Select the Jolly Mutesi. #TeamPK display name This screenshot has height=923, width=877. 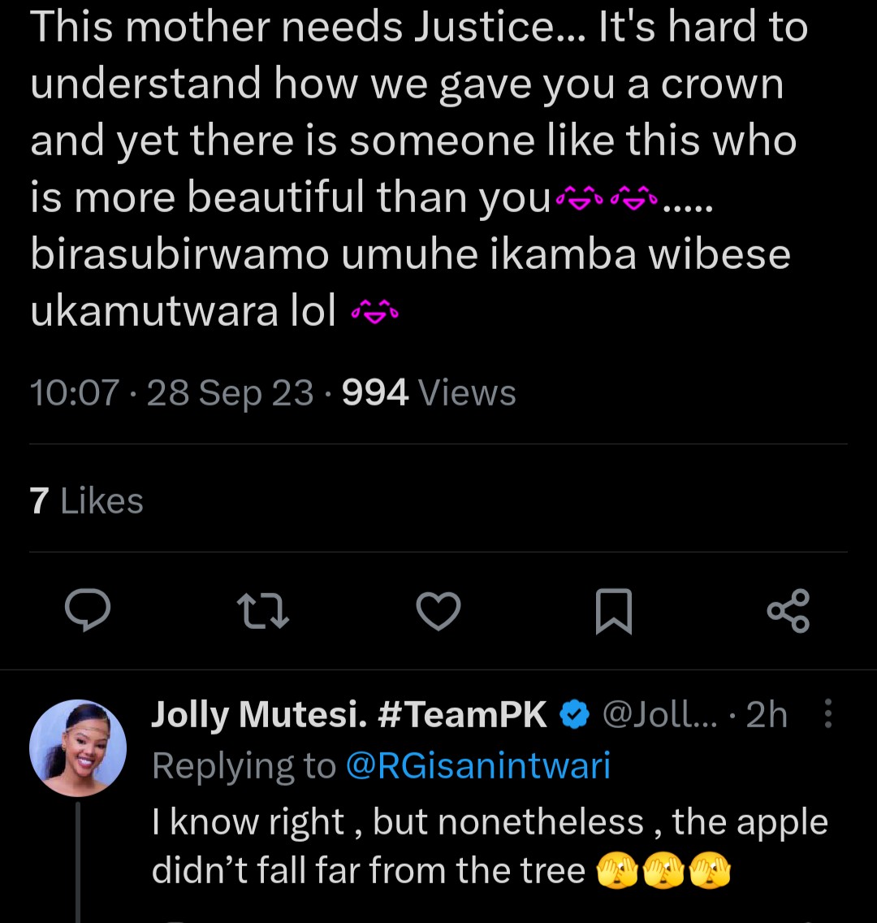point(349,715)
